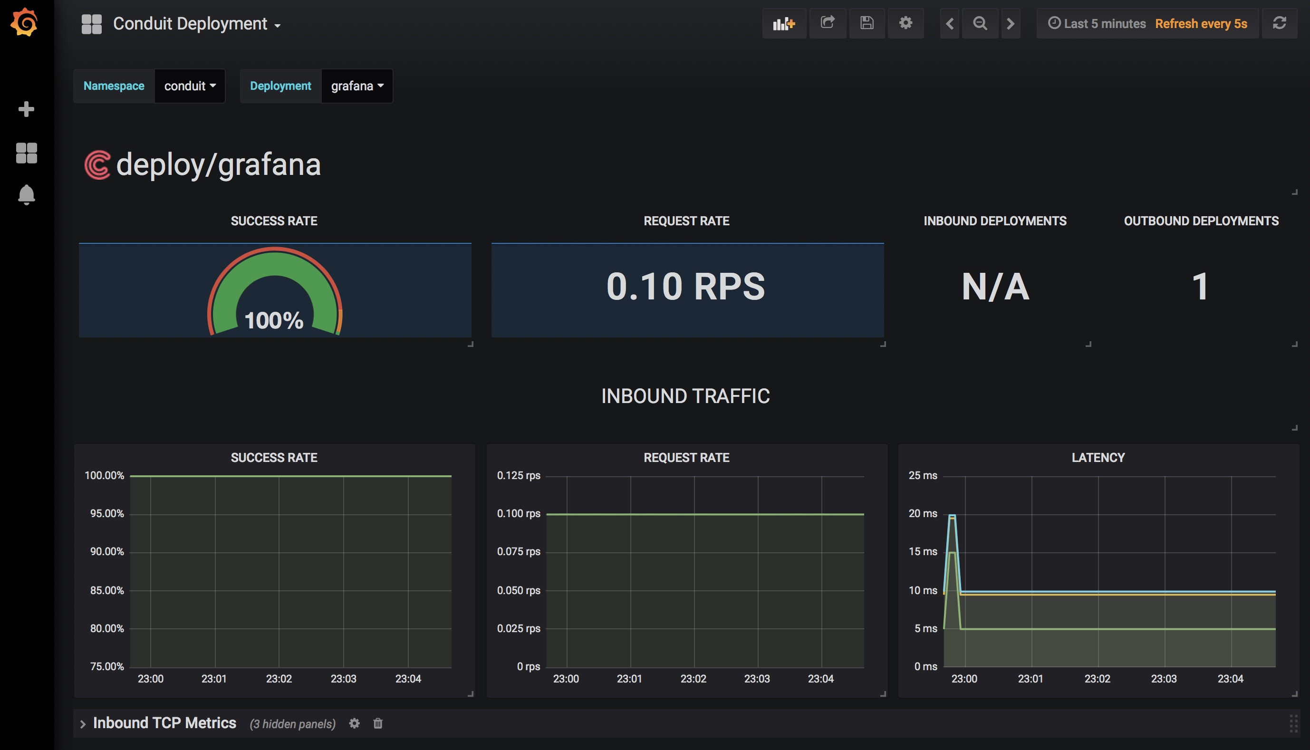
Task: Click the Share dashboard icon
Action: coord(828,23)
